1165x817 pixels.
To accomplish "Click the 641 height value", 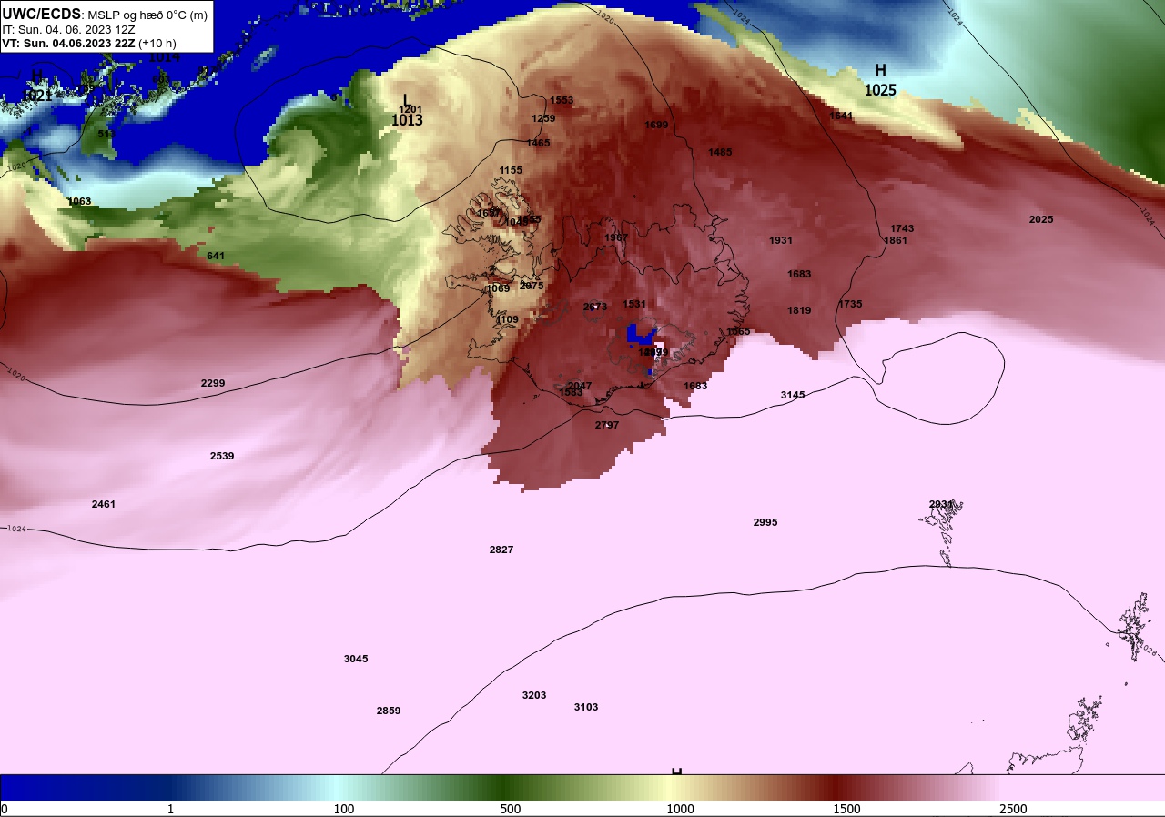I will click(216, 256).
